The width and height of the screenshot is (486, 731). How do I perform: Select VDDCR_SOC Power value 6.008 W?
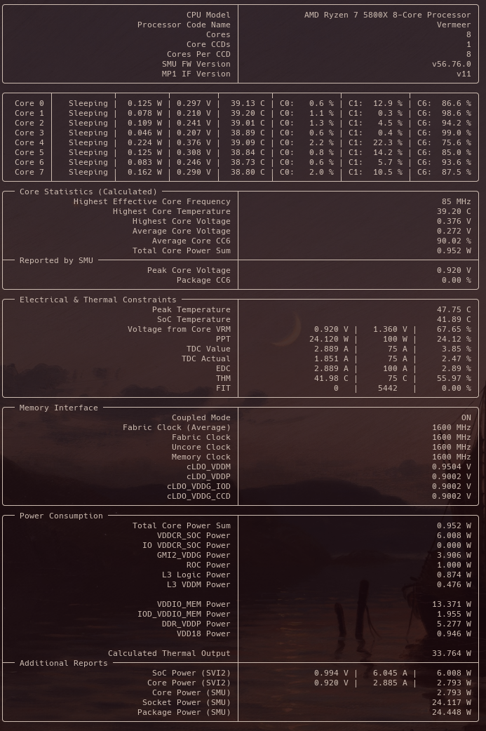coord(454,535)
